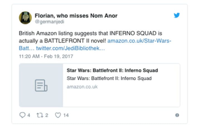Click the reply speech bubble icon
The height and width of the screenshot is (127, 201).
click(x=22, y=115)
